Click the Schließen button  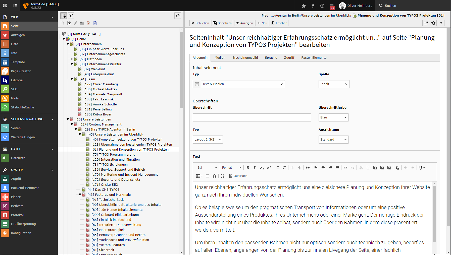point(200,23)
